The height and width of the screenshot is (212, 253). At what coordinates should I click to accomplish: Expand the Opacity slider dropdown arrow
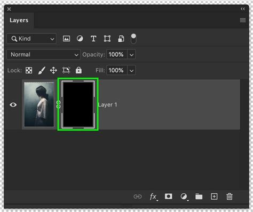[x=131, y=55]
